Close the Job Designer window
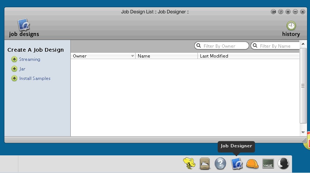The width and height of the screenshot is (310, 173). (x=303, y=12)
